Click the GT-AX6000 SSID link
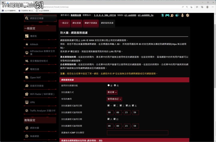The image size is (216, 142). coord(130,15)
